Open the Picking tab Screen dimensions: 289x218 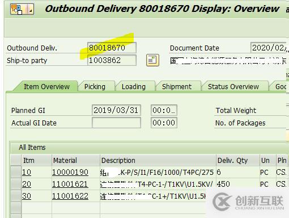(95, 87)
